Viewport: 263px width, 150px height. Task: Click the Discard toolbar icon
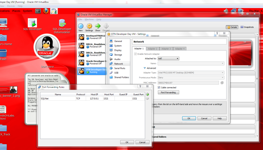(x=106, y=26)
